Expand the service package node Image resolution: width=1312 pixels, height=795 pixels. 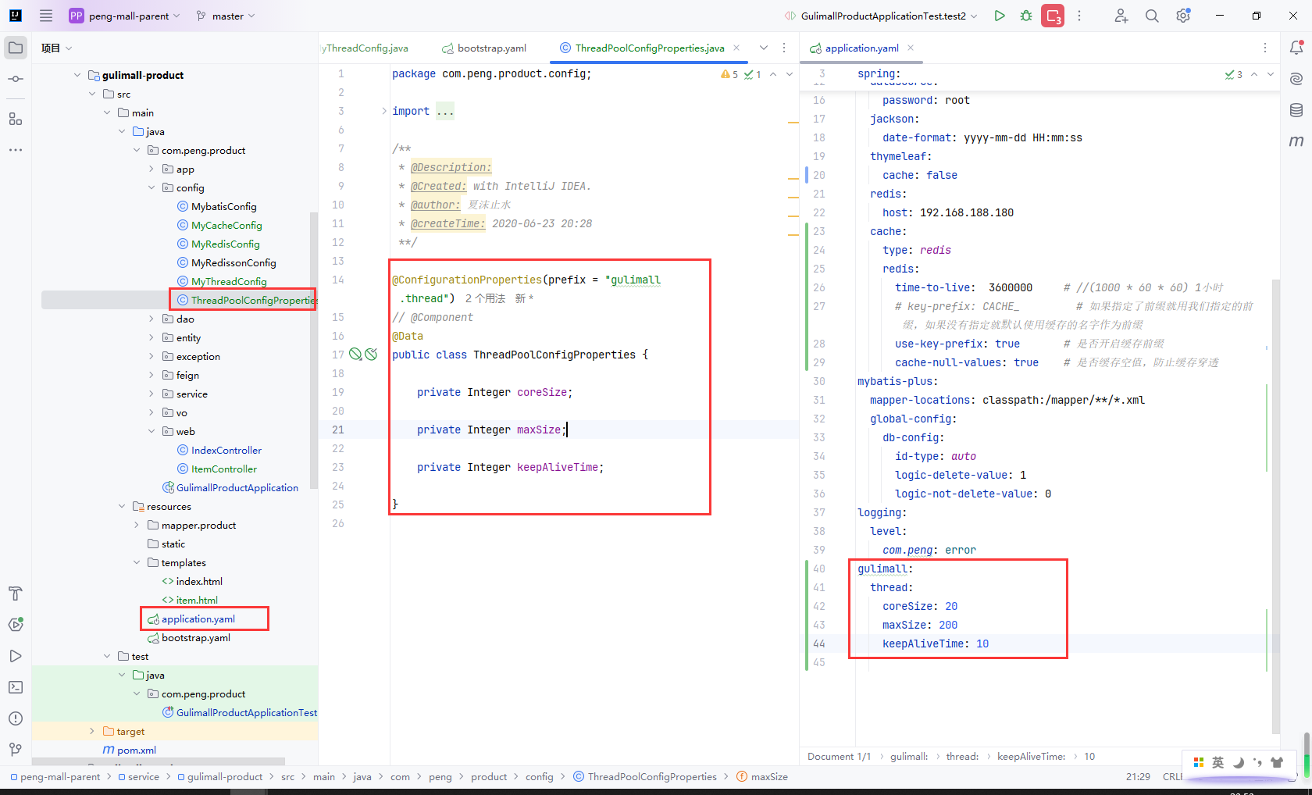[x=152, y=394]
